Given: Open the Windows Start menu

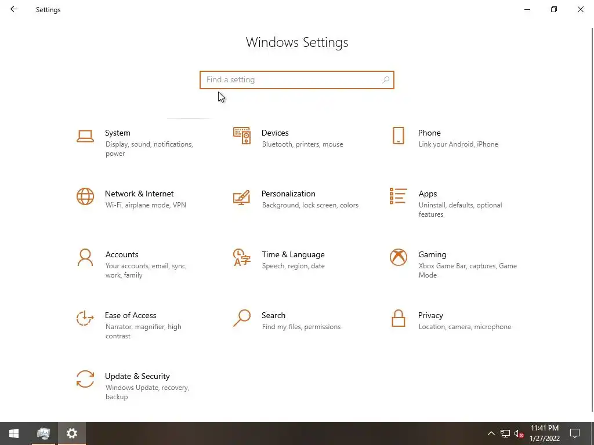Looking at the screenshot, I should (x=14, y=433).
